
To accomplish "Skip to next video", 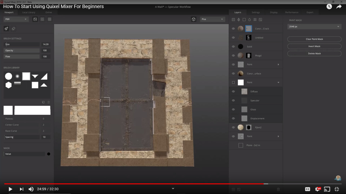I will point(21,189).
